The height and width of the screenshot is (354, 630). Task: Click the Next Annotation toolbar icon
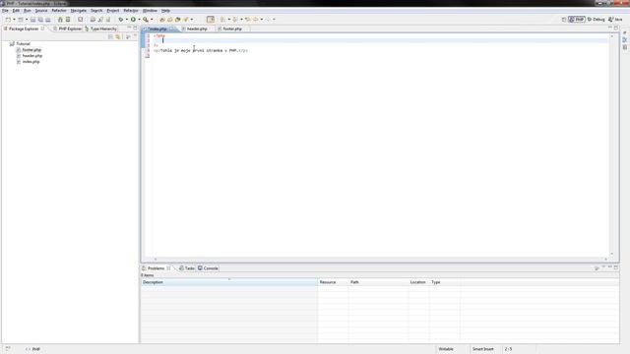223,20
